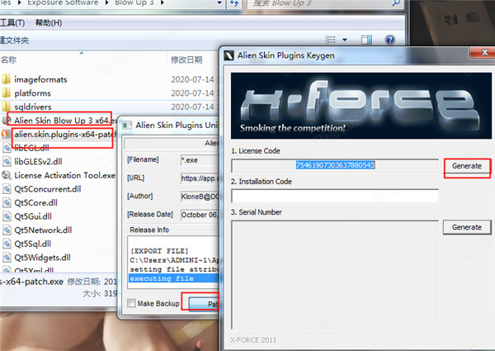Viewport: 495px width, 351px height.
Task: Select the Qt5Core.dll file
Action: pos(35,202)
